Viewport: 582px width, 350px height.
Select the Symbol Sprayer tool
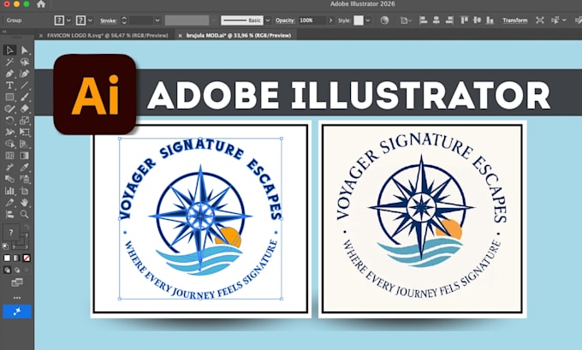point(24,179)
